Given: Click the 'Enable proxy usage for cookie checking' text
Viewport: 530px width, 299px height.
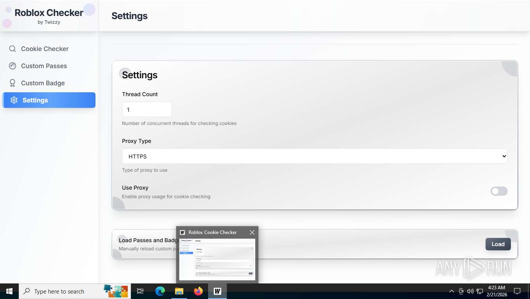Looking at the screenshot, I should pos(166,197).
